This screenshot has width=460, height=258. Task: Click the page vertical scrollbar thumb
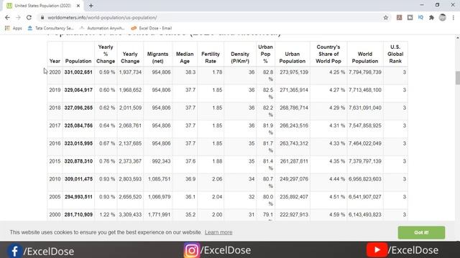click(x=458, y=78)
